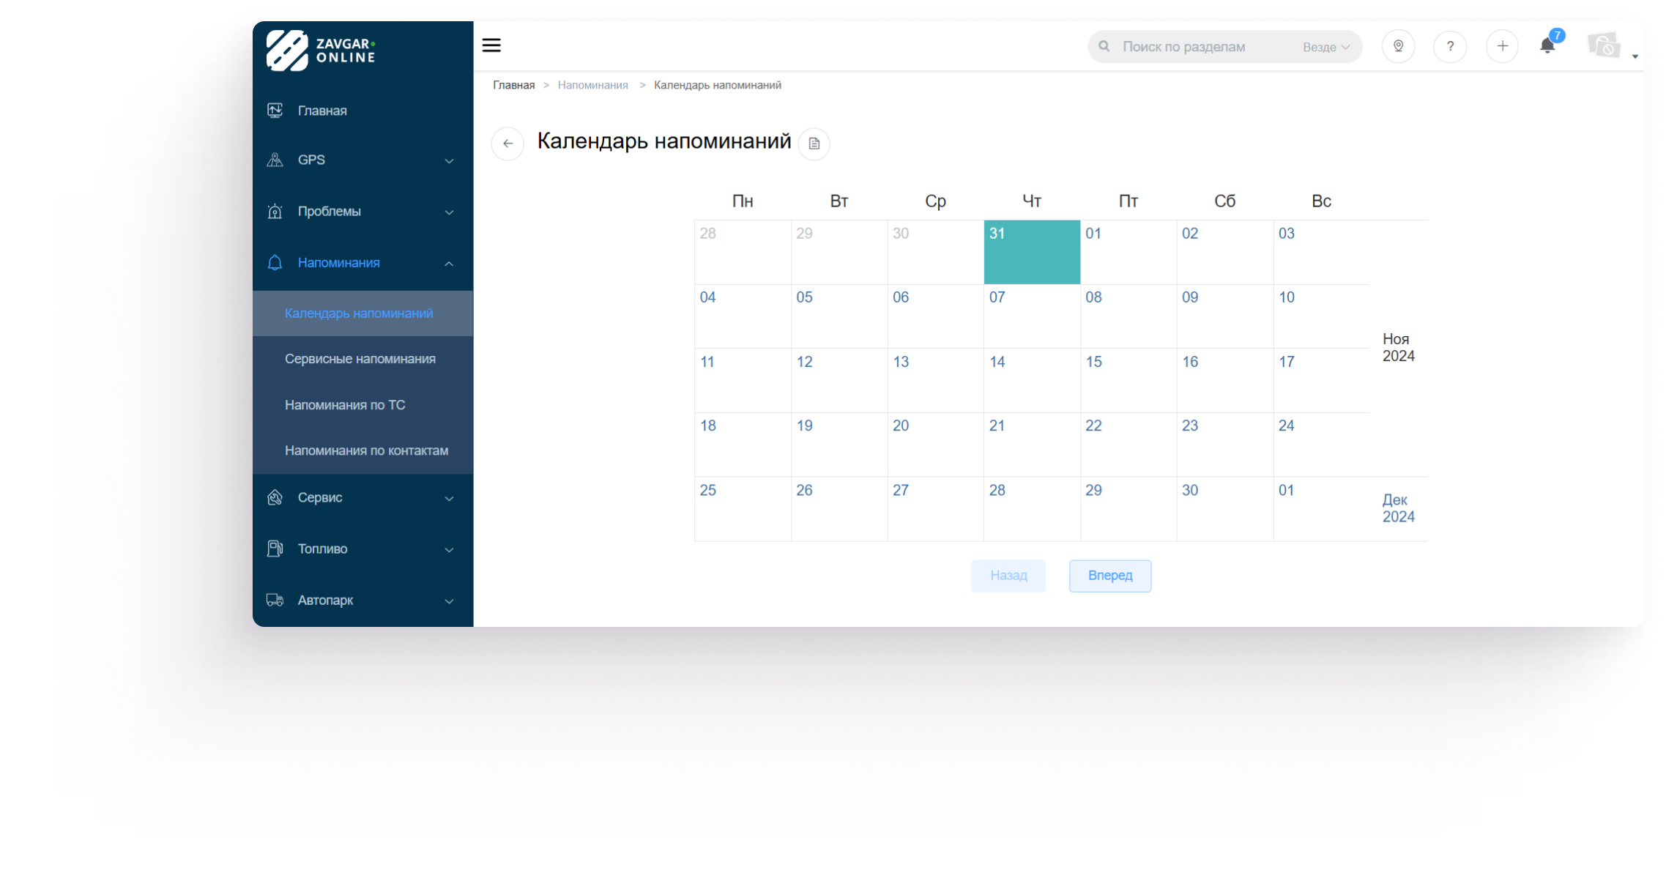Expand the GPS menu chevron

[x=449, y=160]
